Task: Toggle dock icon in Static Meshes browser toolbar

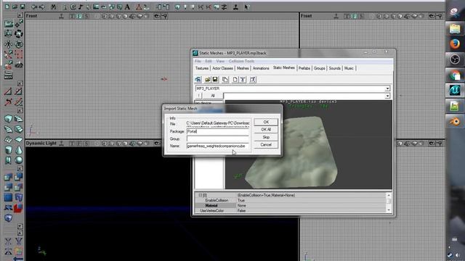Action: [198, 79]
